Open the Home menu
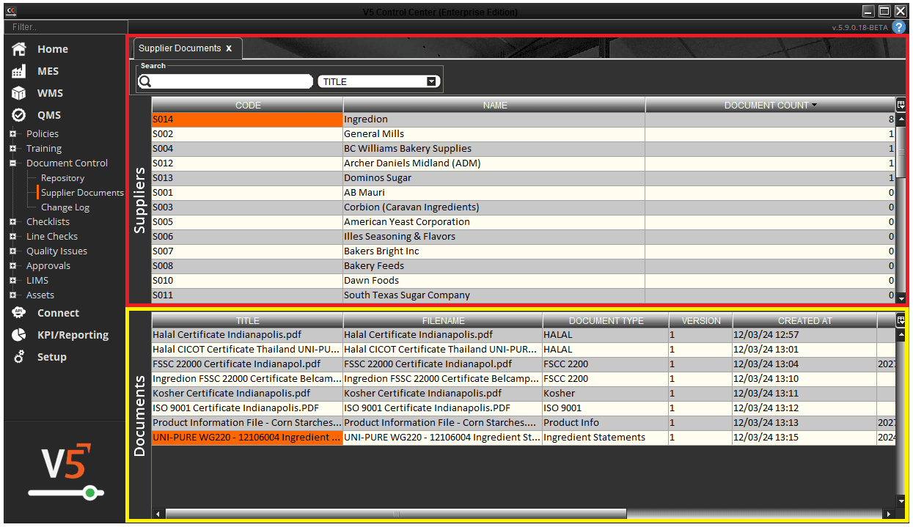The image size is (913, 527). tap(53, 49)
